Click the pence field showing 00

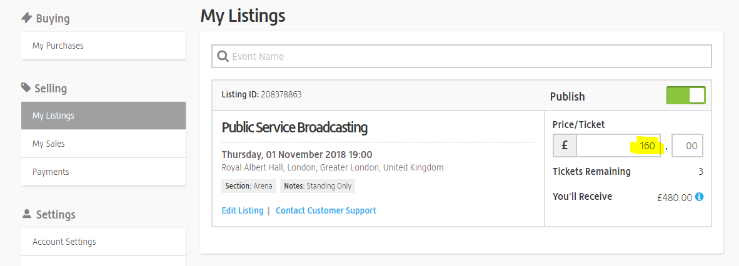(x=687, y=146)
